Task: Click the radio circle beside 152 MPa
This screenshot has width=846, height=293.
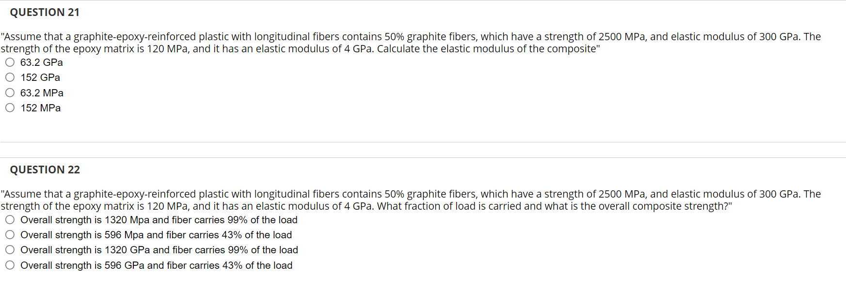Action: [10, 108]
